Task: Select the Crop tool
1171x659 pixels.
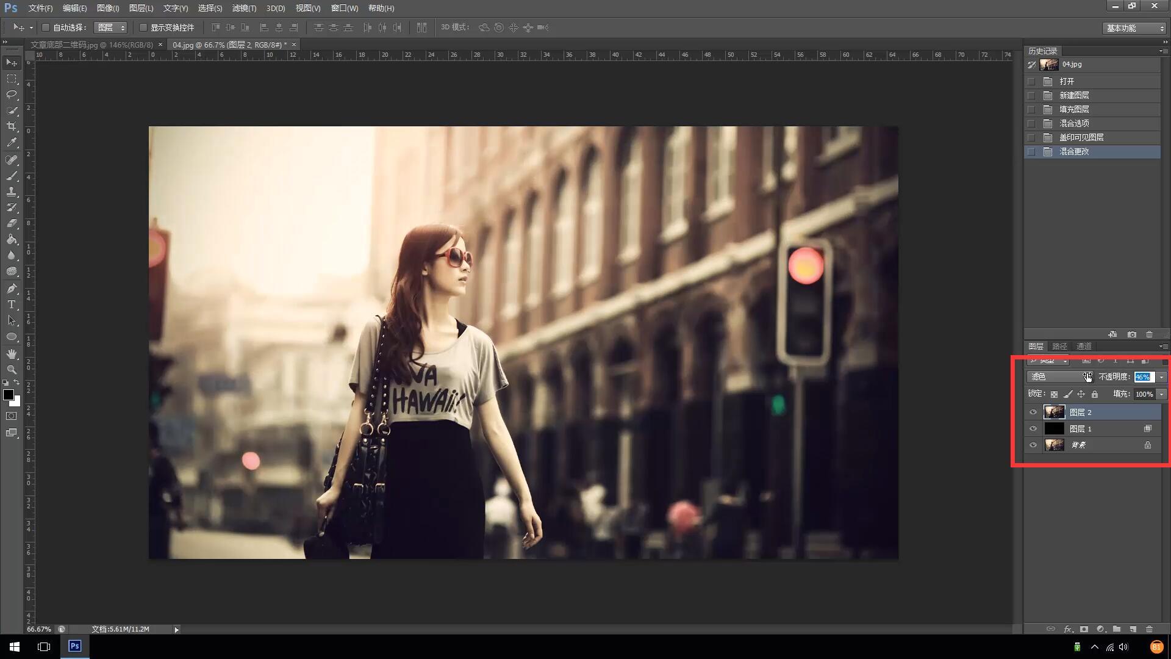Action: click(12, 126)
